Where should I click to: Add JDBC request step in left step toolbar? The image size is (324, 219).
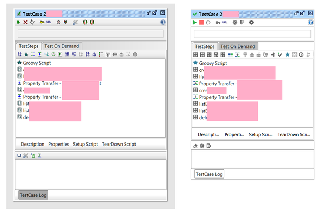87,54
